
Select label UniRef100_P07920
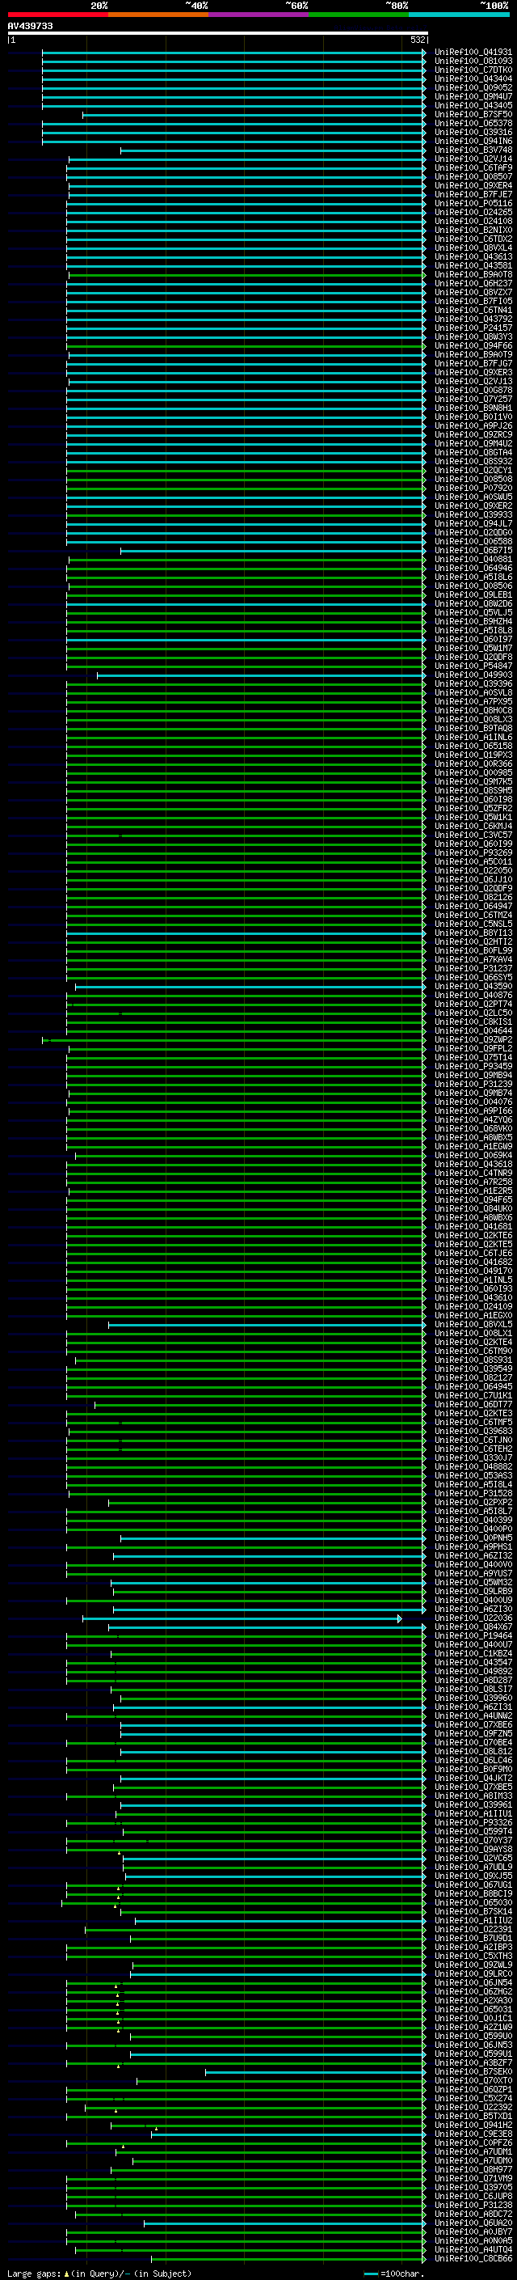473,489
